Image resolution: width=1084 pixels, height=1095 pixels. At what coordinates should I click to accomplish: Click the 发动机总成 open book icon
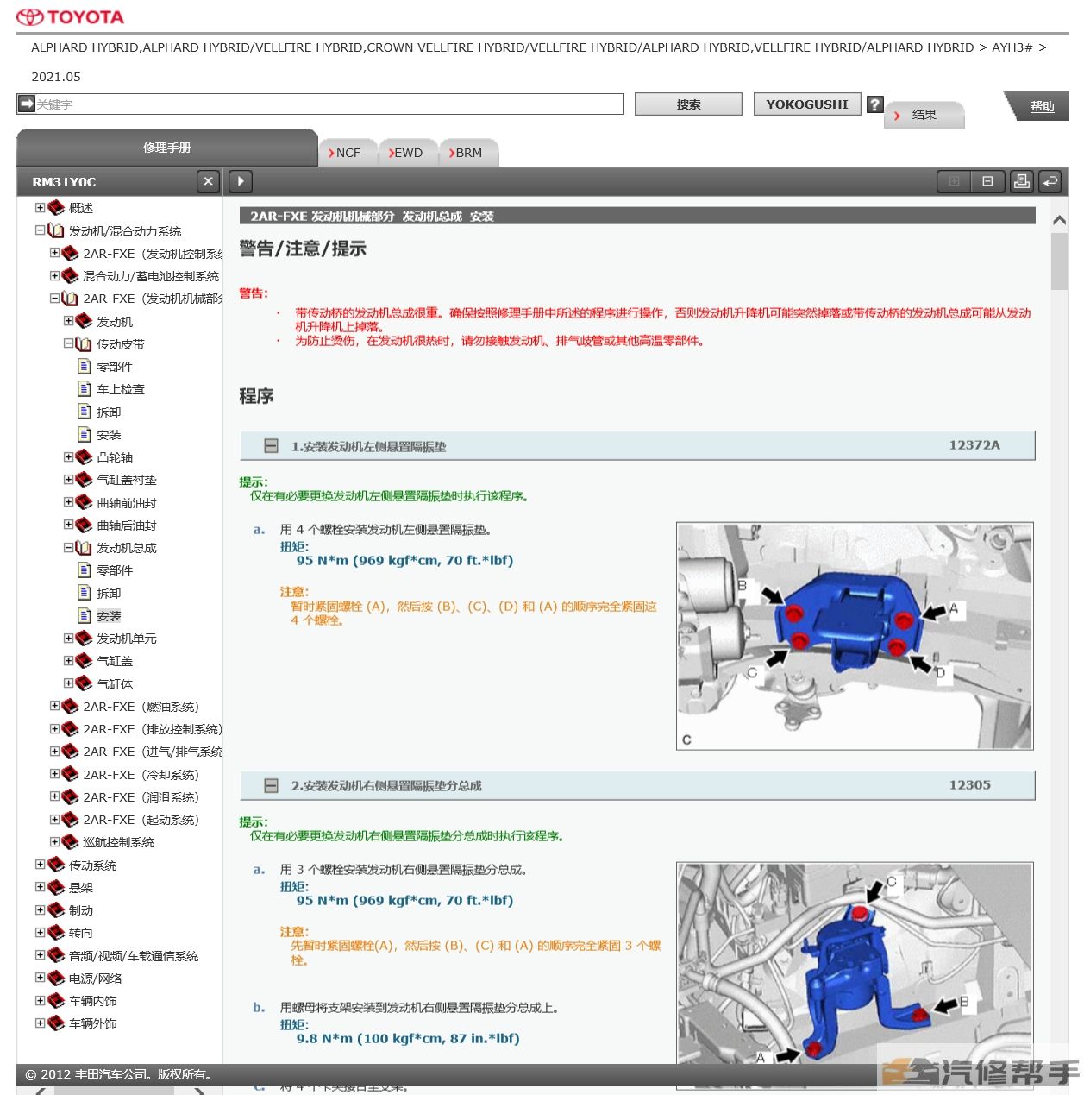pyautogui.click(x=84, y=547)
